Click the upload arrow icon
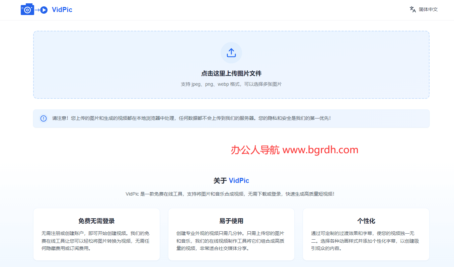 point(231,53)
